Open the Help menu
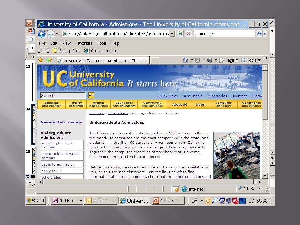Viewport: 300px width, 225px height. (115, 43)
